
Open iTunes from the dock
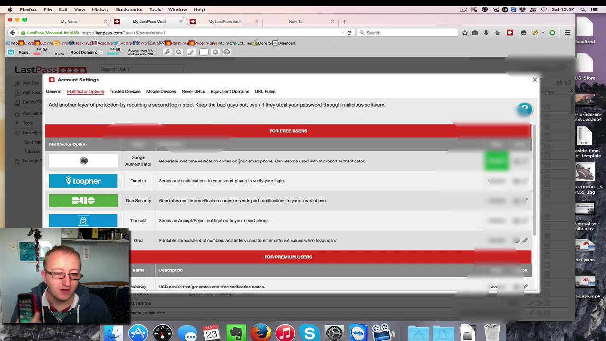click(285, 333)
